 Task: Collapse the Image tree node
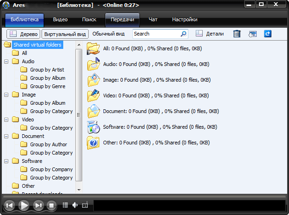[6, 95]
